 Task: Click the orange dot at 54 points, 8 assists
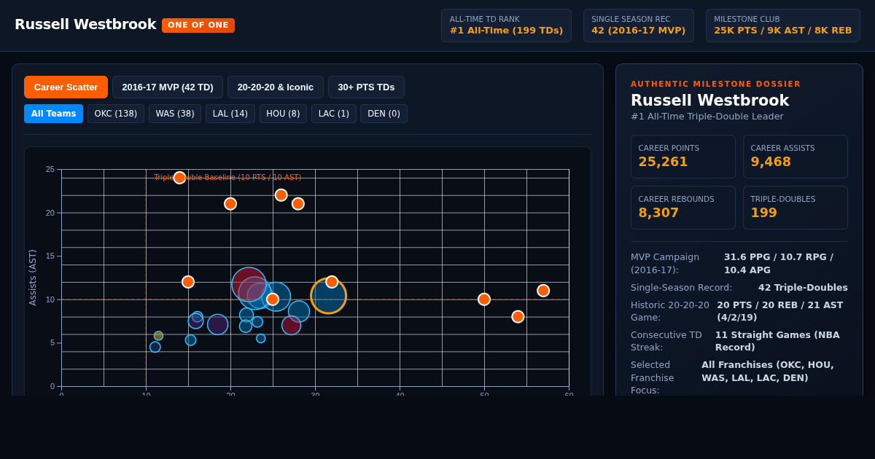coord(518,317)
